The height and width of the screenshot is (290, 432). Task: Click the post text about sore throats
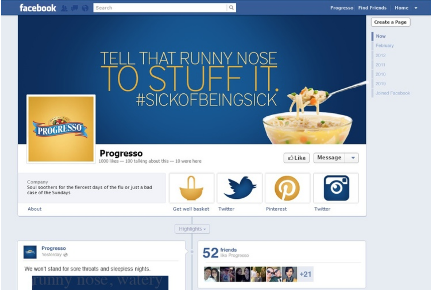(x=87, y=269)
